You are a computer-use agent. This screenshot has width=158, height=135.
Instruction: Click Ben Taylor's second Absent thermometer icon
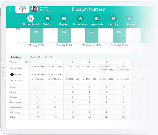tap(118, 67)
